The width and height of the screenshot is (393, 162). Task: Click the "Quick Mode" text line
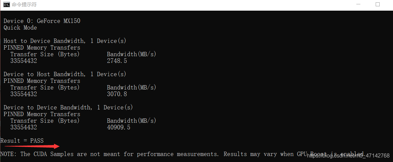(20, 28)
